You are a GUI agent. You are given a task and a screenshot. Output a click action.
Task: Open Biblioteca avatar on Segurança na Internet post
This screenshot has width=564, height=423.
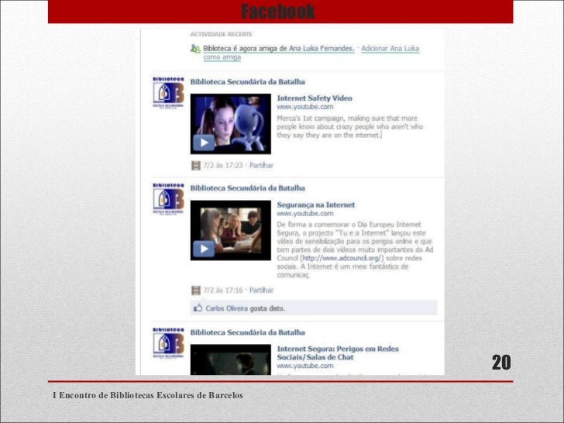pos(168,199)
